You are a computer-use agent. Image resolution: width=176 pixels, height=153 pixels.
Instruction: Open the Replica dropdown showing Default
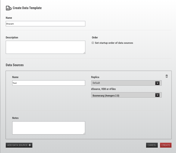pos(123,83)
